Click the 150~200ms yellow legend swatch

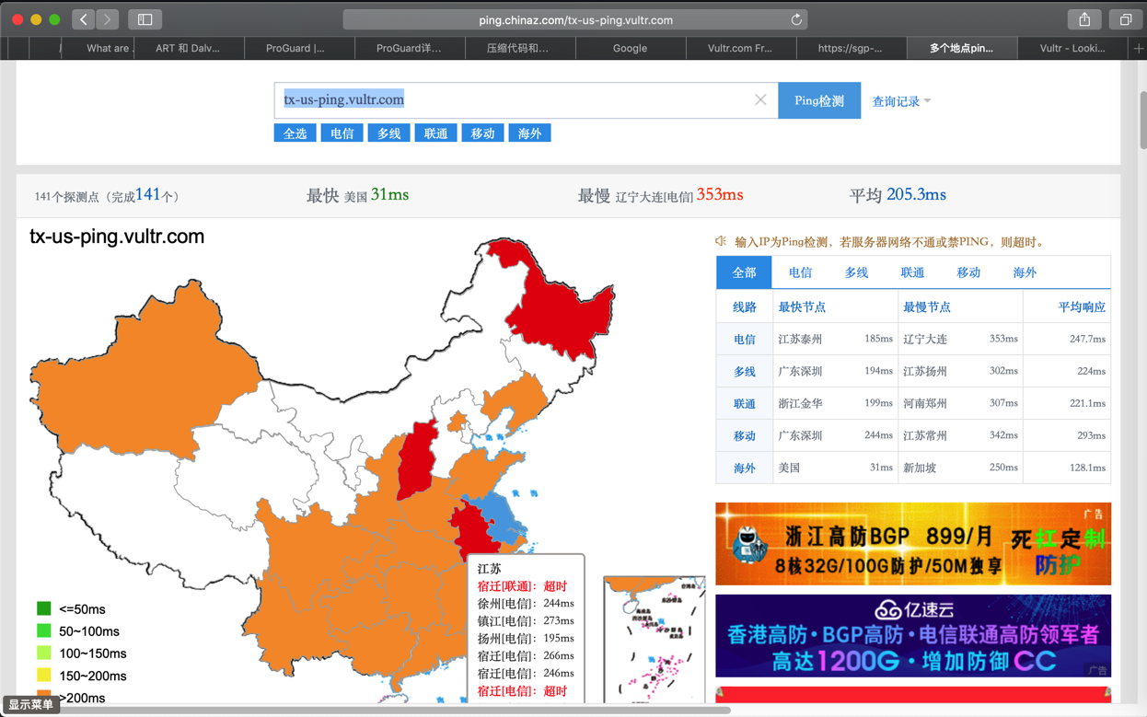point(43,675)
